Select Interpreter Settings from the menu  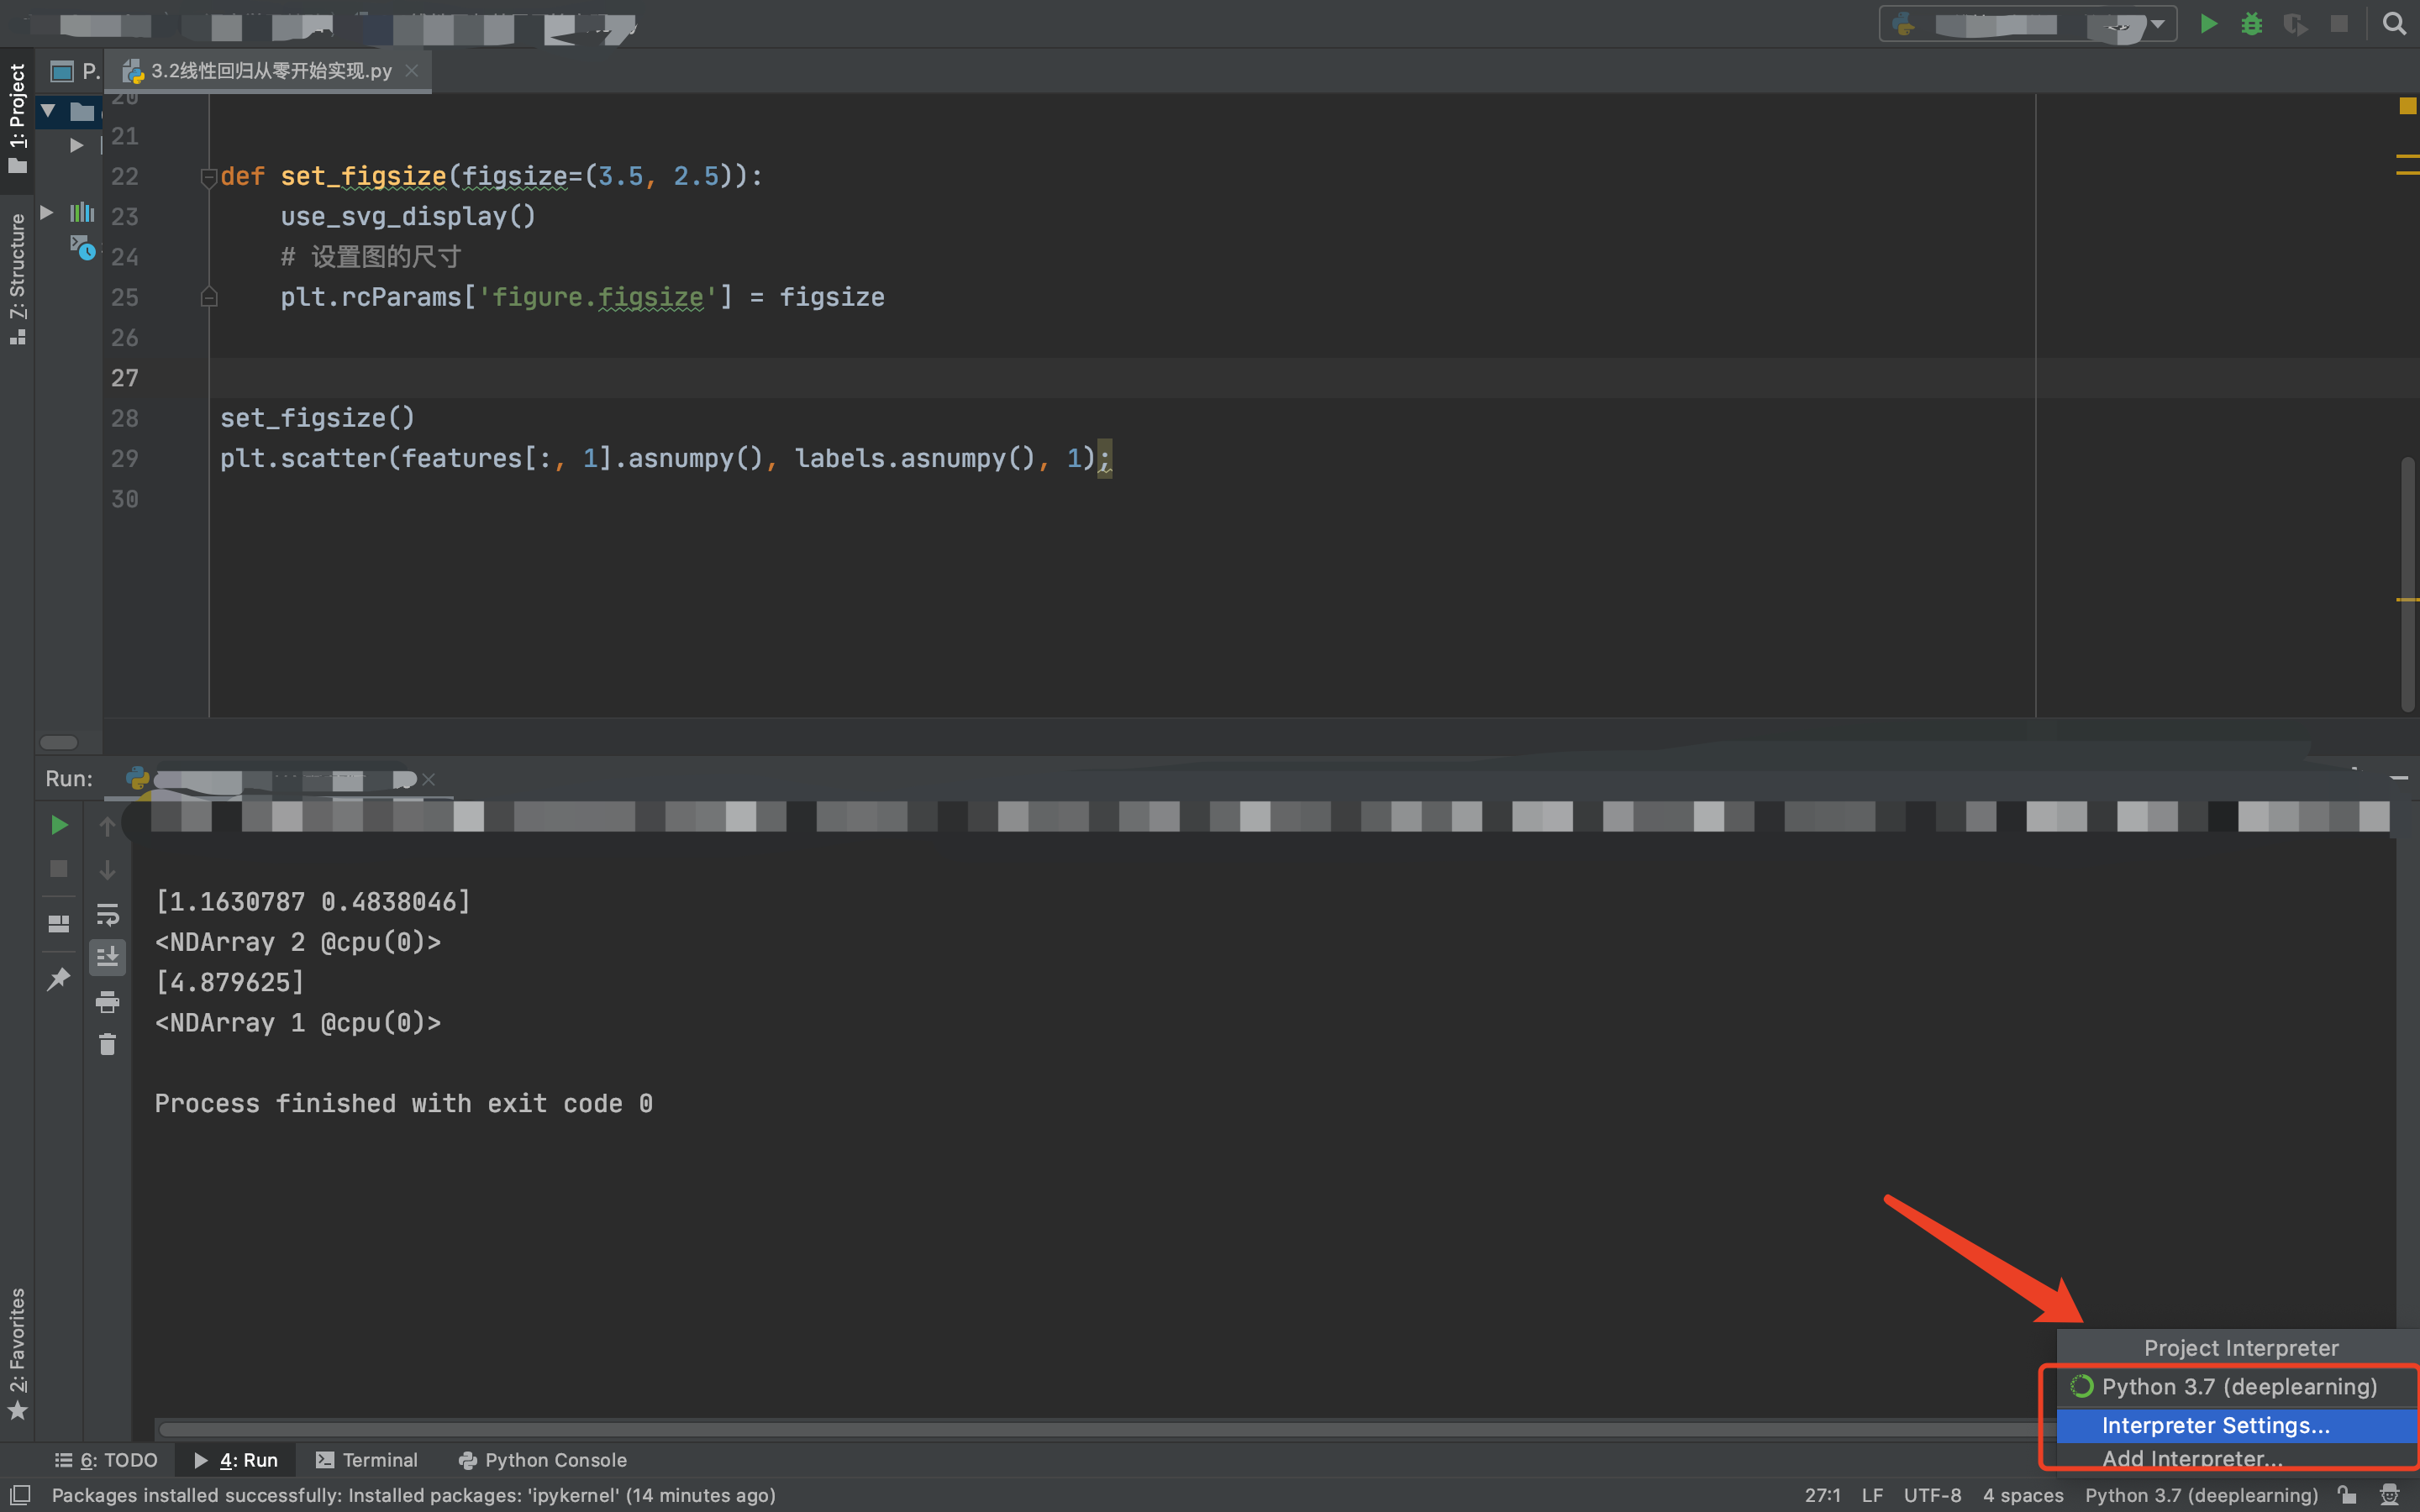[x=2216, y=1425]
